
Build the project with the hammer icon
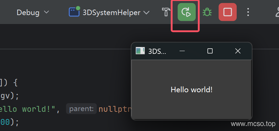pos(166,12)
